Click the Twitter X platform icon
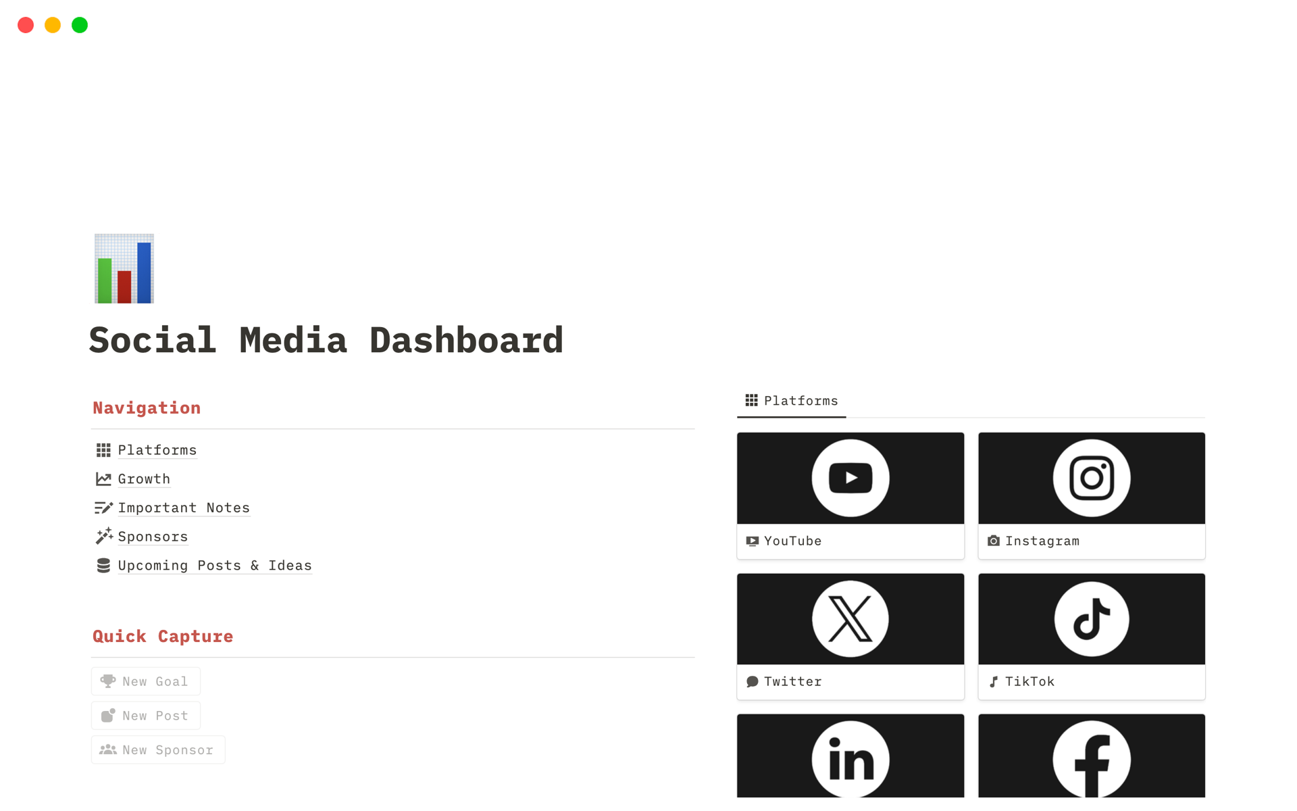Viewport: 1297px width, 811px height. pos(850,618)
